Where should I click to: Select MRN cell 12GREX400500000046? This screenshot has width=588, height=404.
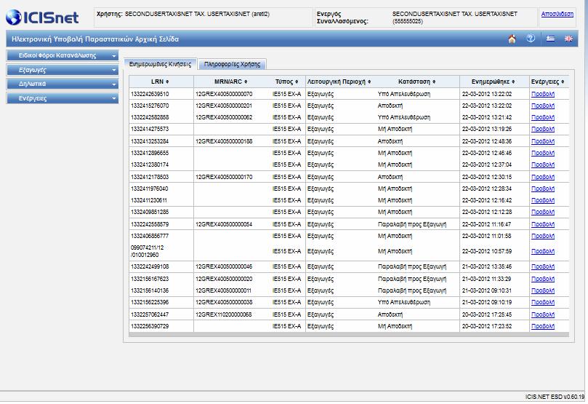click(224, 267)
